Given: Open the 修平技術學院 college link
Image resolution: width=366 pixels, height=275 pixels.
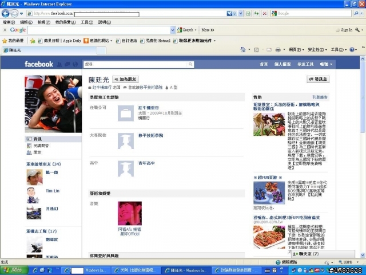Looking at the screenshot, I should pos(150,135).
